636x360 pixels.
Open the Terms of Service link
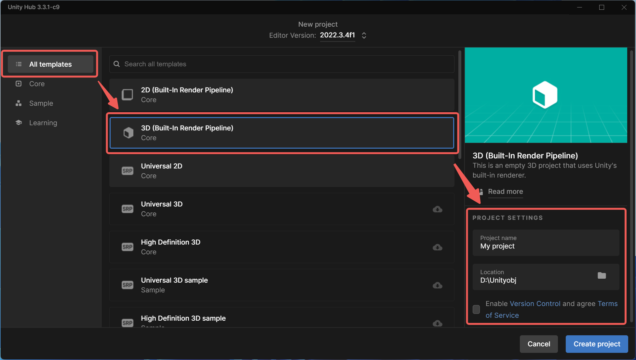(x=502, y=315)
